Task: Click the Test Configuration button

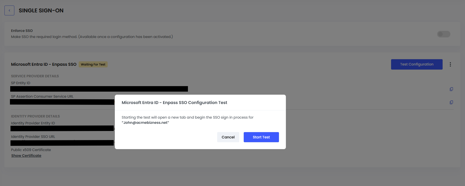Action: (417, 64)
